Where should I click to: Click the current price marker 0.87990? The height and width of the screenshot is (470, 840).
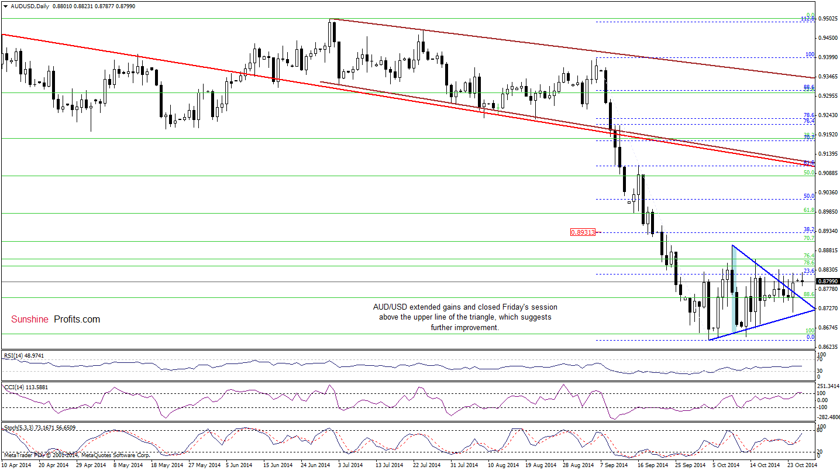click(x=828, y=282)
